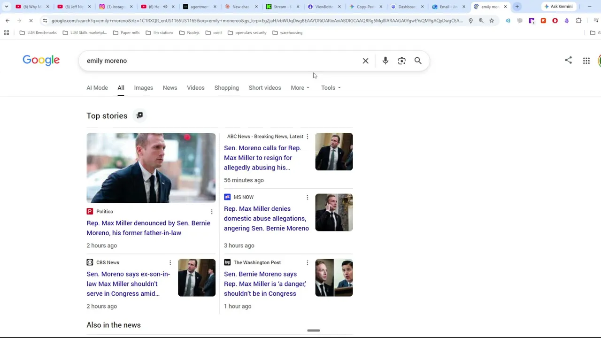Viewport: 601px width, 338px height.
Task: Click the browser address bar URL
Action: coord(257,21)
